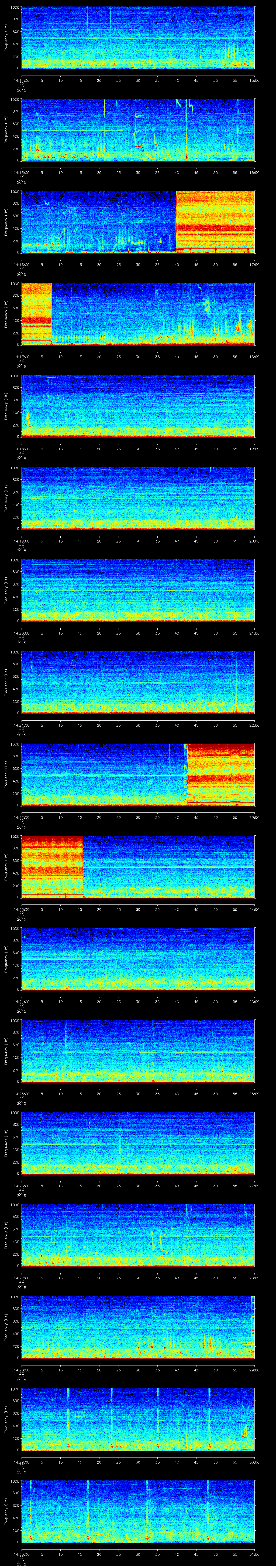
Task: Click the '17:00' end time label
Action: [x=254, y=264]
